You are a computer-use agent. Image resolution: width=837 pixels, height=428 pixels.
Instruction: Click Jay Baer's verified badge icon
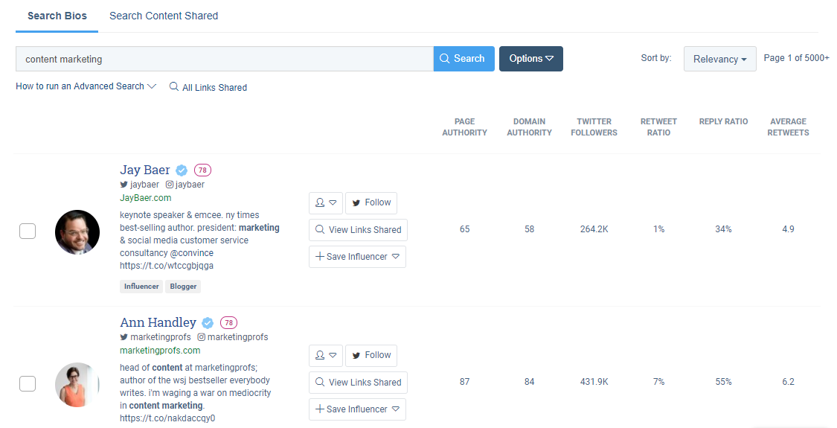[182, 170]
